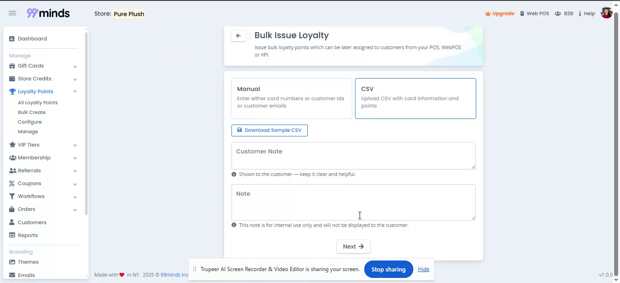Click into the Customer Note text field
This screenshot has height=283, width=620.
pos(353,156)
